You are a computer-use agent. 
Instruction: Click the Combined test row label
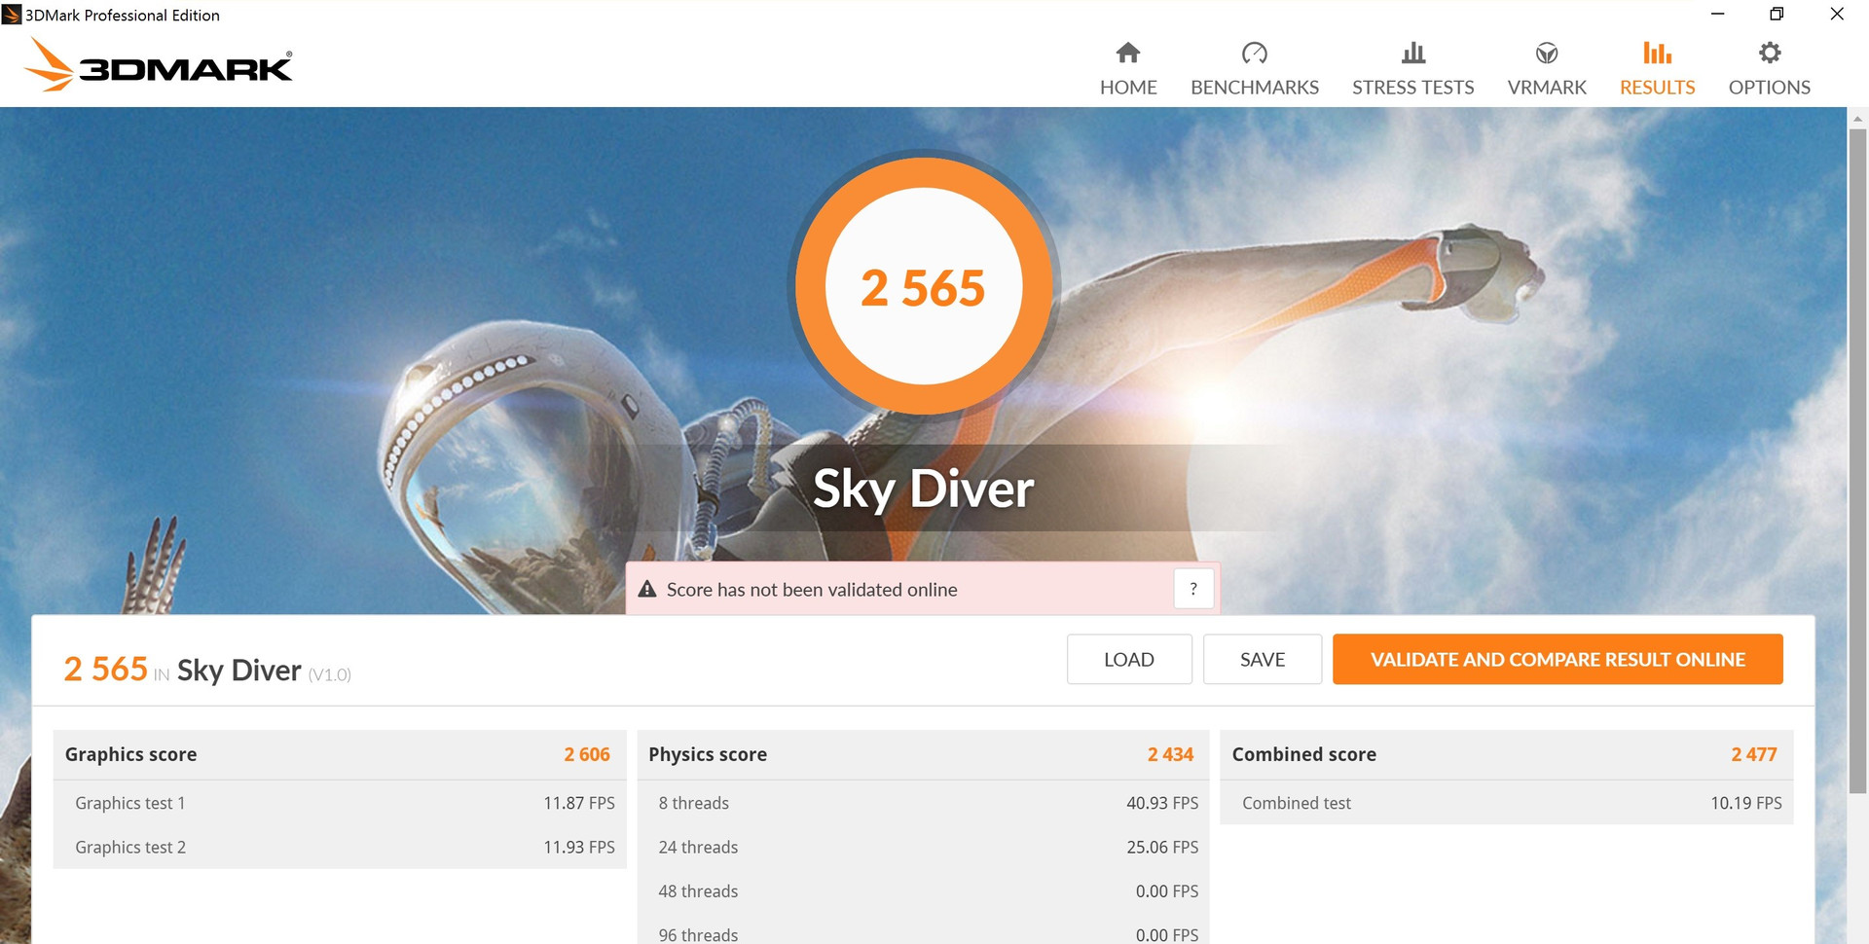coord(1297,803)
